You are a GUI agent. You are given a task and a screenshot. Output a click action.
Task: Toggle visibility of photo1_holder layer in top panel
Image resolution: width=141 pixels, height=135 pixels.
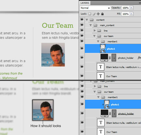pos(82,57)
